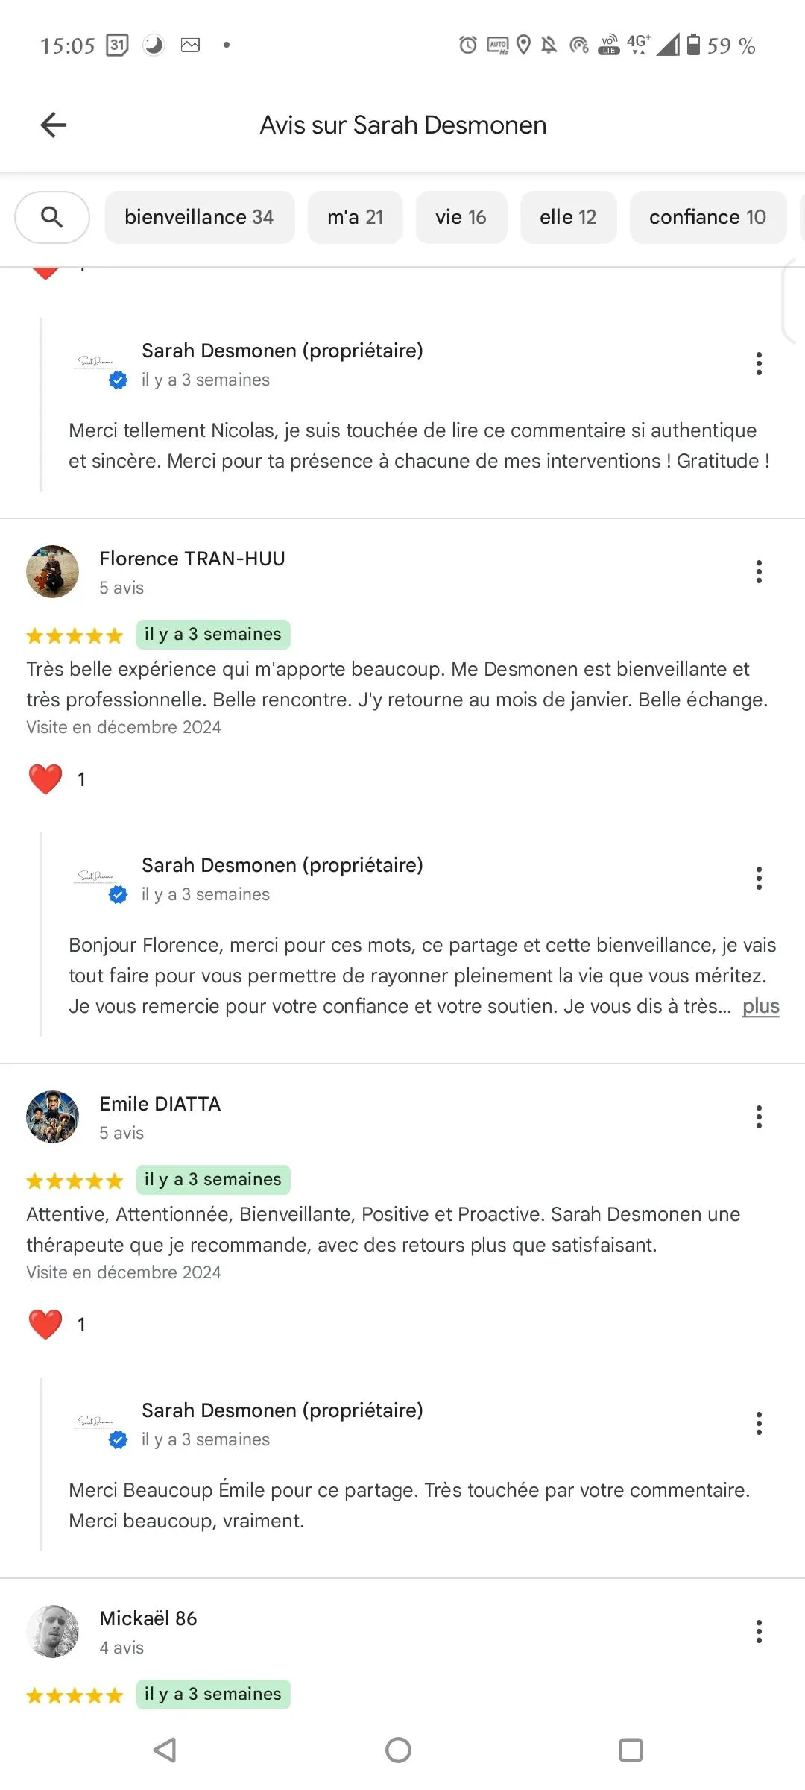
Task: Select the elle 12 filter chip
Action: tap(569, 217)
